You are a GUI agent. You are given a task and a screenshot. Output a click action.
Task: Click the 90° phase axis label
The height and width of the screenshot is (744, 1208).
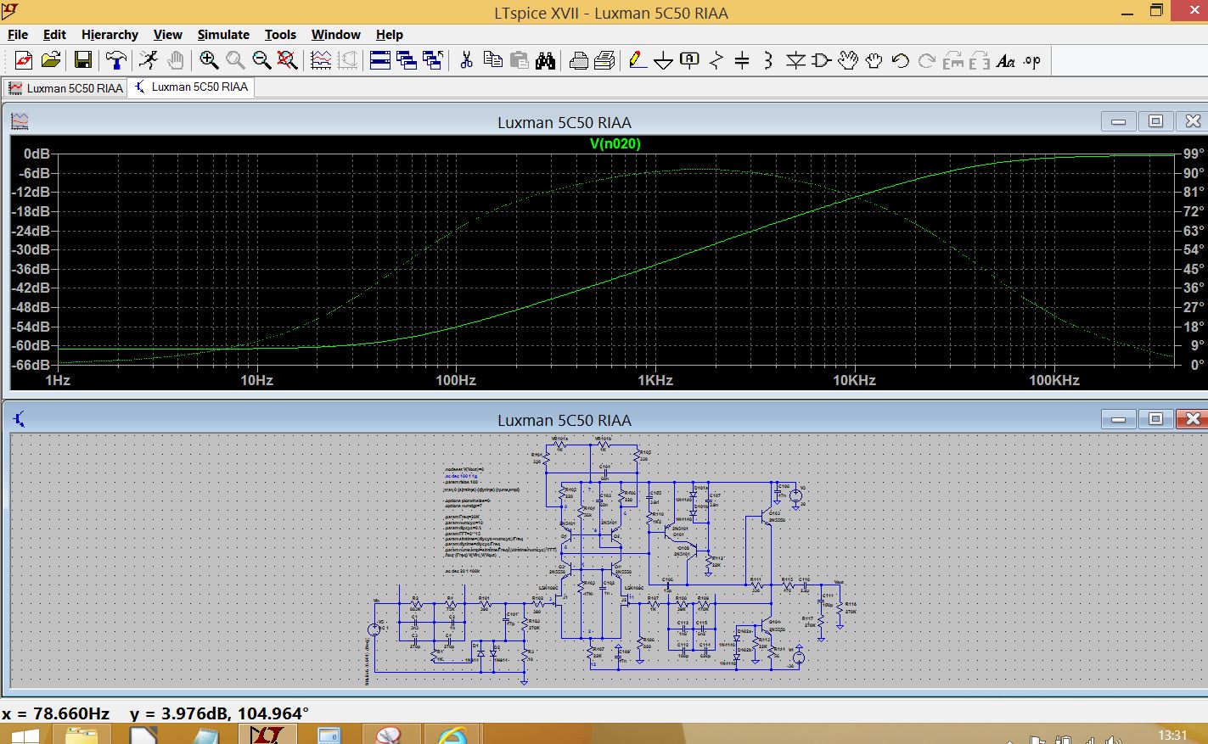(1195, 173)
